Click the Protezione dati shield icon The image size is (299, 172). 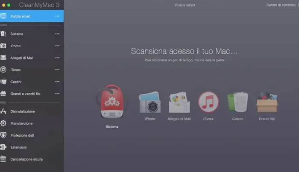pyautogui.click(x=3, y=135)
